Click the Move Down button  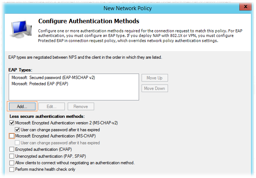[155, 88]
